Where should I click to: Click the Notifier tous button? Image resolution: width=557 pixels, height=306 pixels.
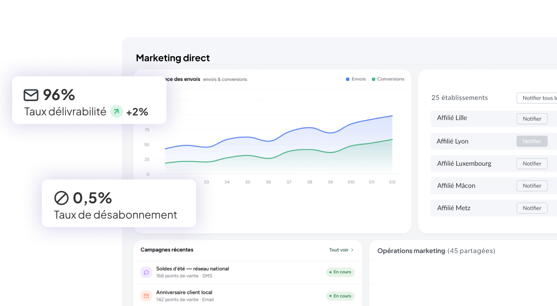pyautogui.click(x=537, y=98)
